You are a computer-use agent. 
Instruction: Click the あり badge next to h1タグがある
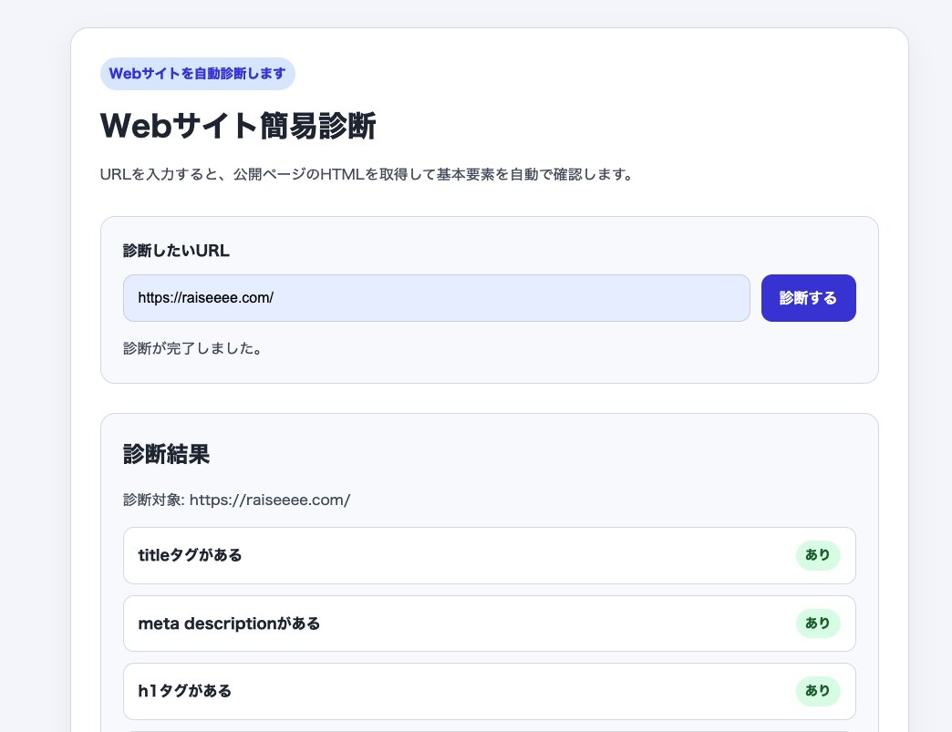(x=818, y=691)
